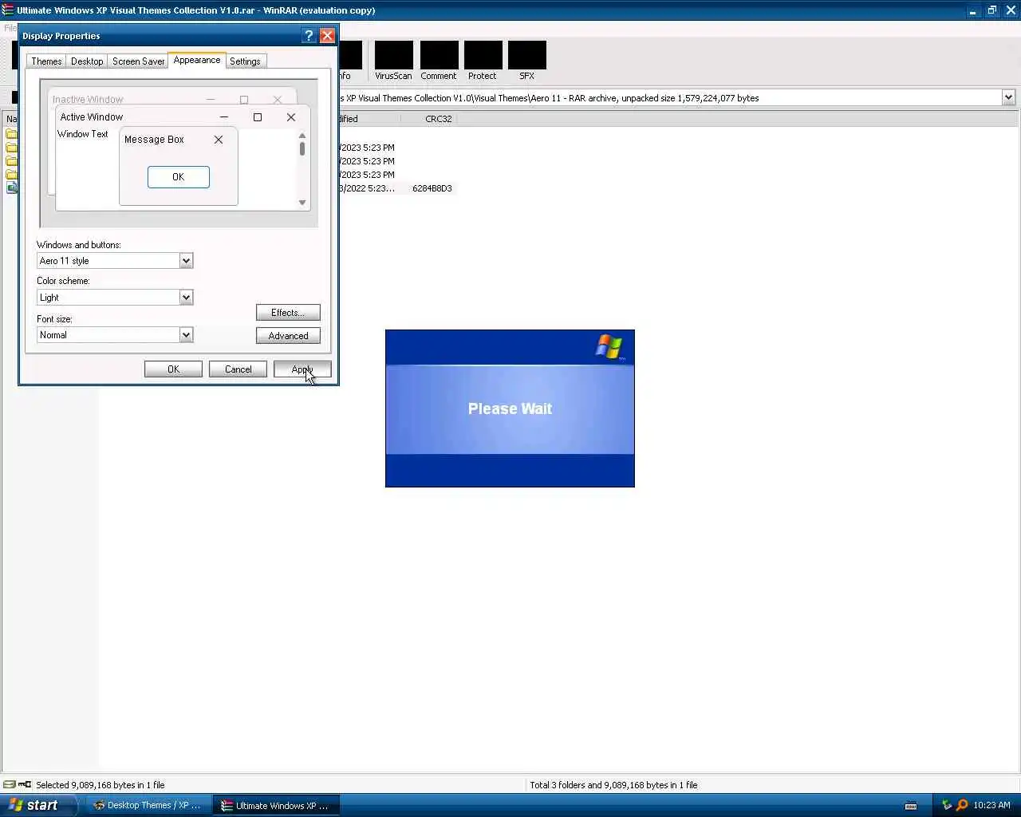Click the CRC32 column header
1021x817 pixels.
click(x=439, y=119)
